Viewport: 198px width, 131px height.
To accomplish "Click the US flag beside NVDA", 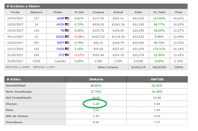I will (67, 49).
